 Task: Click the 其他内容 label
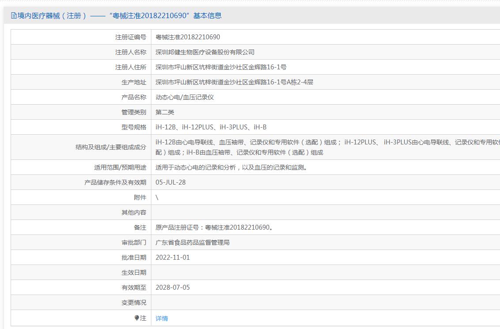coord(134,212)
